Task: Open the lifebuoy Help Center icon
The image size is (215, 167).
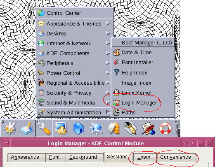Action: pyautogui.click(x=165, y=128)
